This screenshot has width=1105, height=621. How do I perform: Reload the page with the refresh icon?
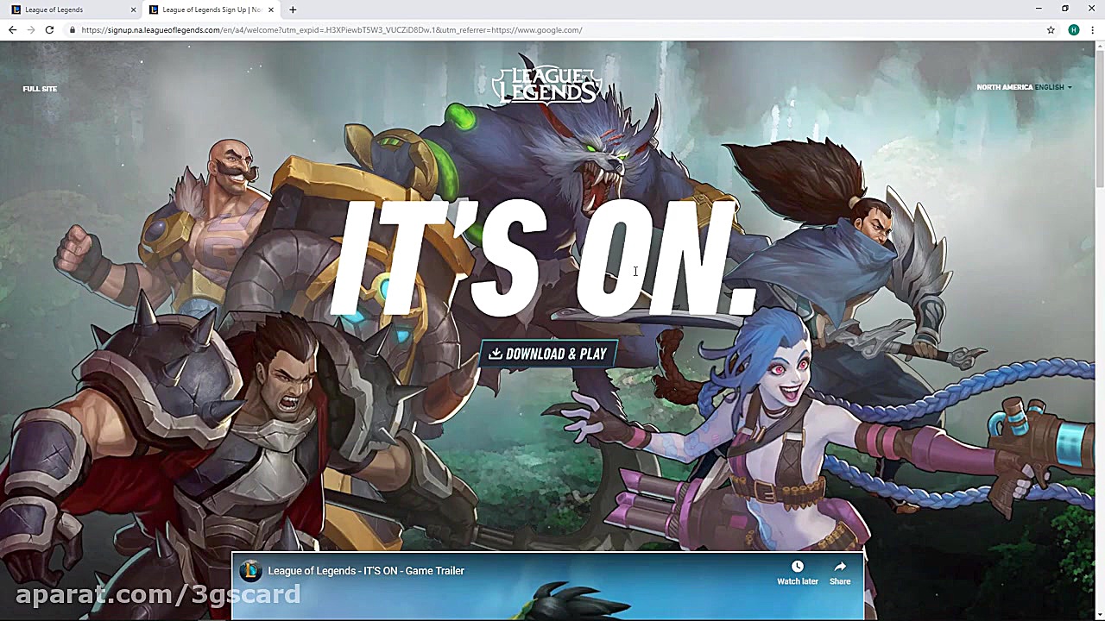(x=49, y=30)
